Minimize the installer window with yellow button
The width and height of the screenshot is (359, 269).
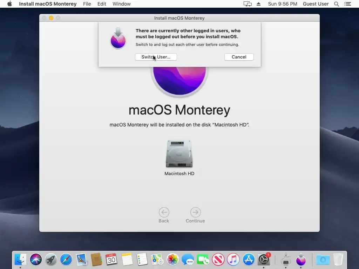point(51,18)
